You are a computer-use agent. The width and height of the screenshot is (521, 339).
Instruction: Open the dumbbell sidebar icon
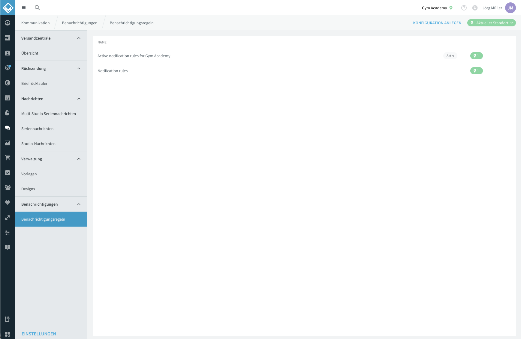click(8, 218)
